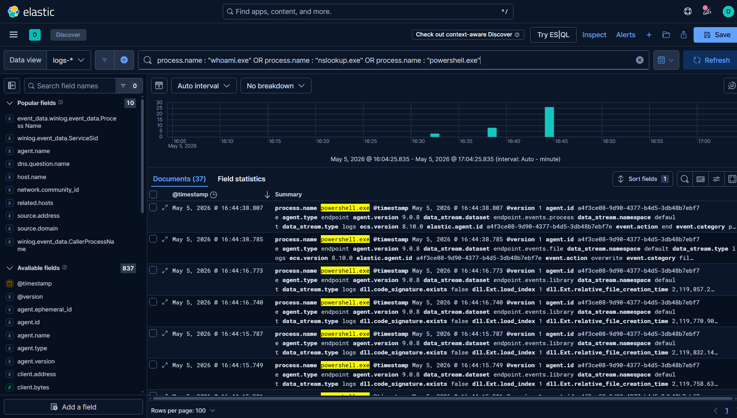Viewport: 737px width, 418px height.
Task: Open the display settings sliders icon
Action: pyautogui.click(x=716, y=179)
